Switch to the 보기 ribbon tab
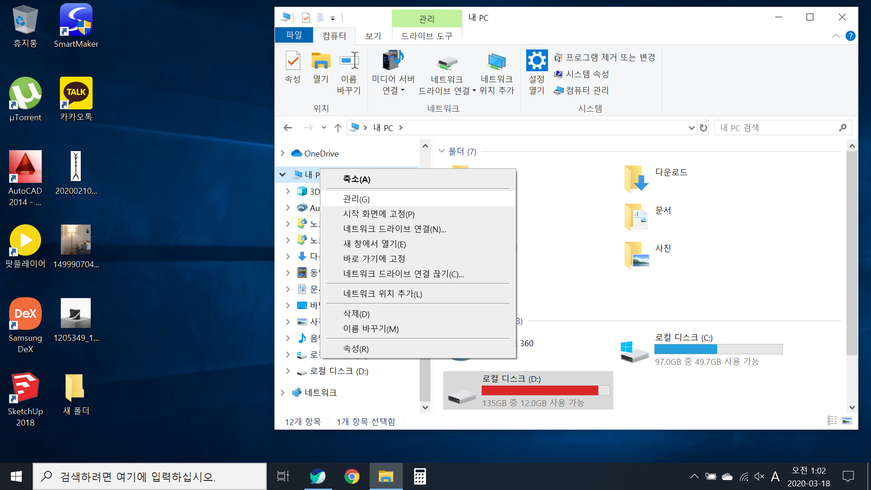The width and height of the screenshot is (871, 490). coord(373,35)
